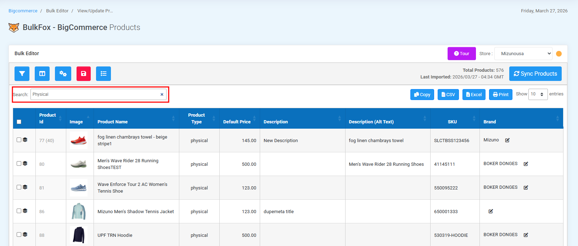Sort by Description (Alt Text) column
The image size is (578, 246).
pos(388,118)
